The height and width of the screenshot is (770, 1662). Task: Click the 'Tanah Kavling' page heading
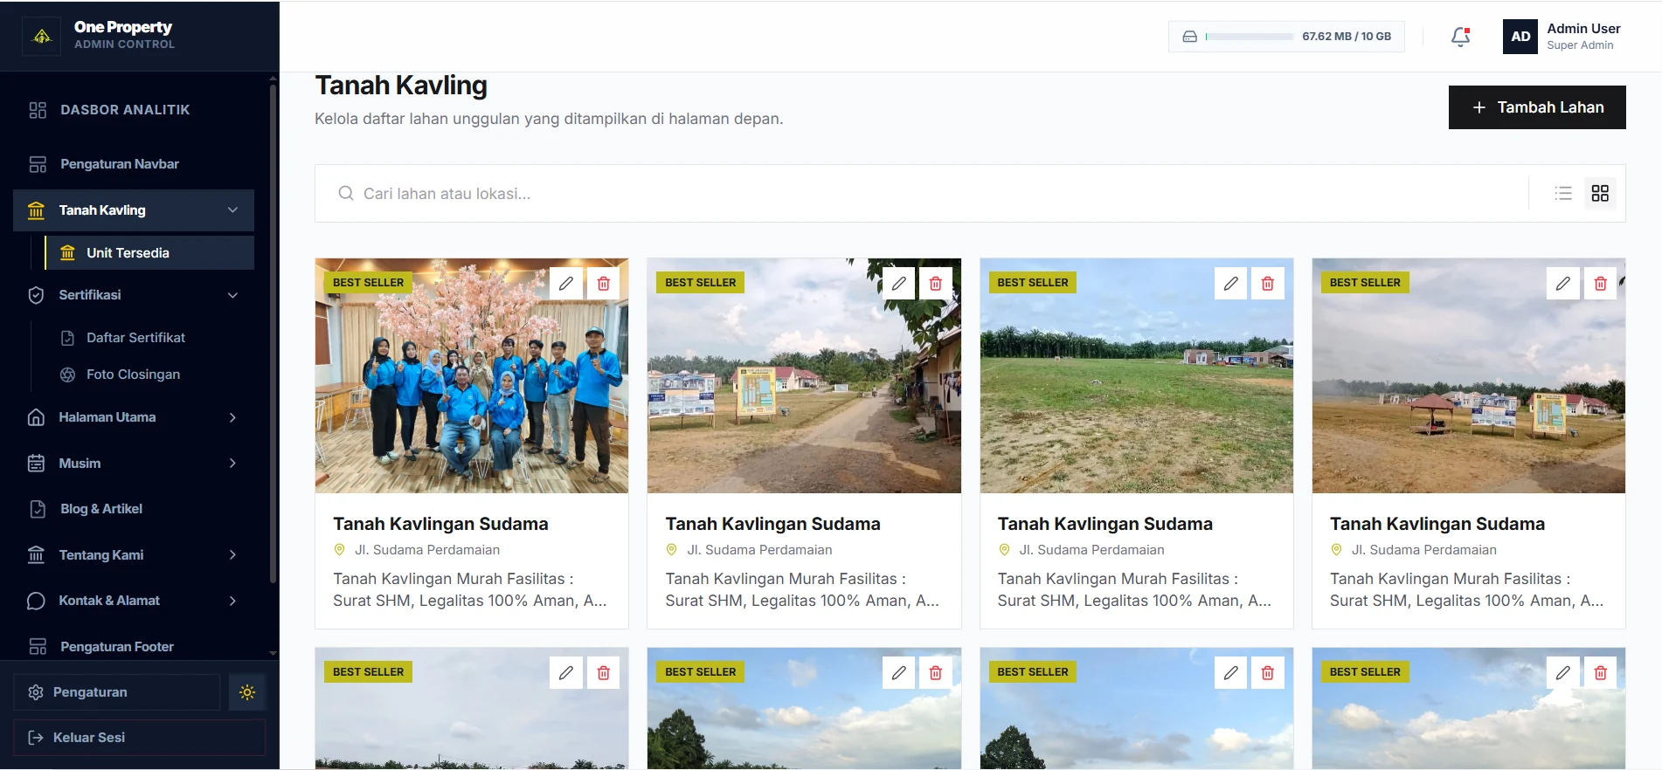pyautogui.click(x=401, y=86)
